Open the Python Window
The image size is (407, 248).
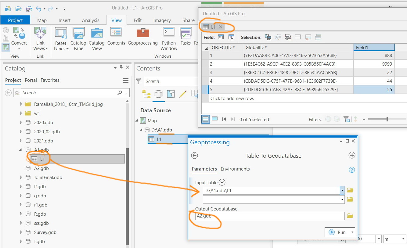click(x=169, y=38)
